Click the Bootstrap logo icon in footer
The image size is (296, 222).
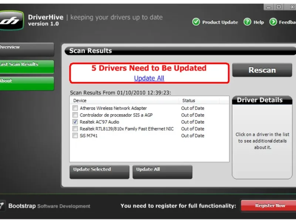(2, 206)
